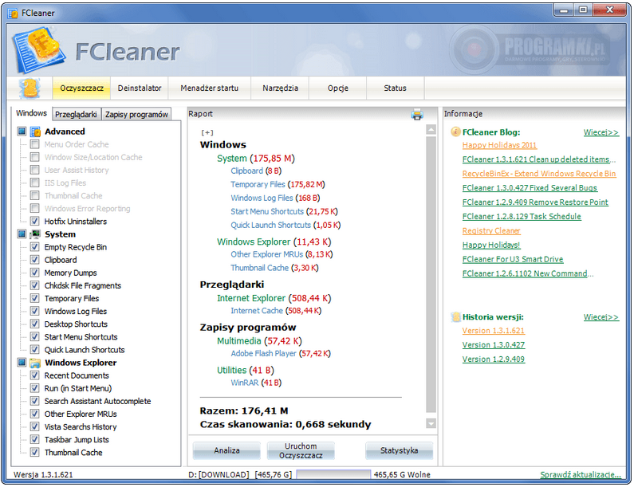This screenshot has width=634, height=487.
Task: Click Chkdsk File Fragments label
Action: [82, 285]
